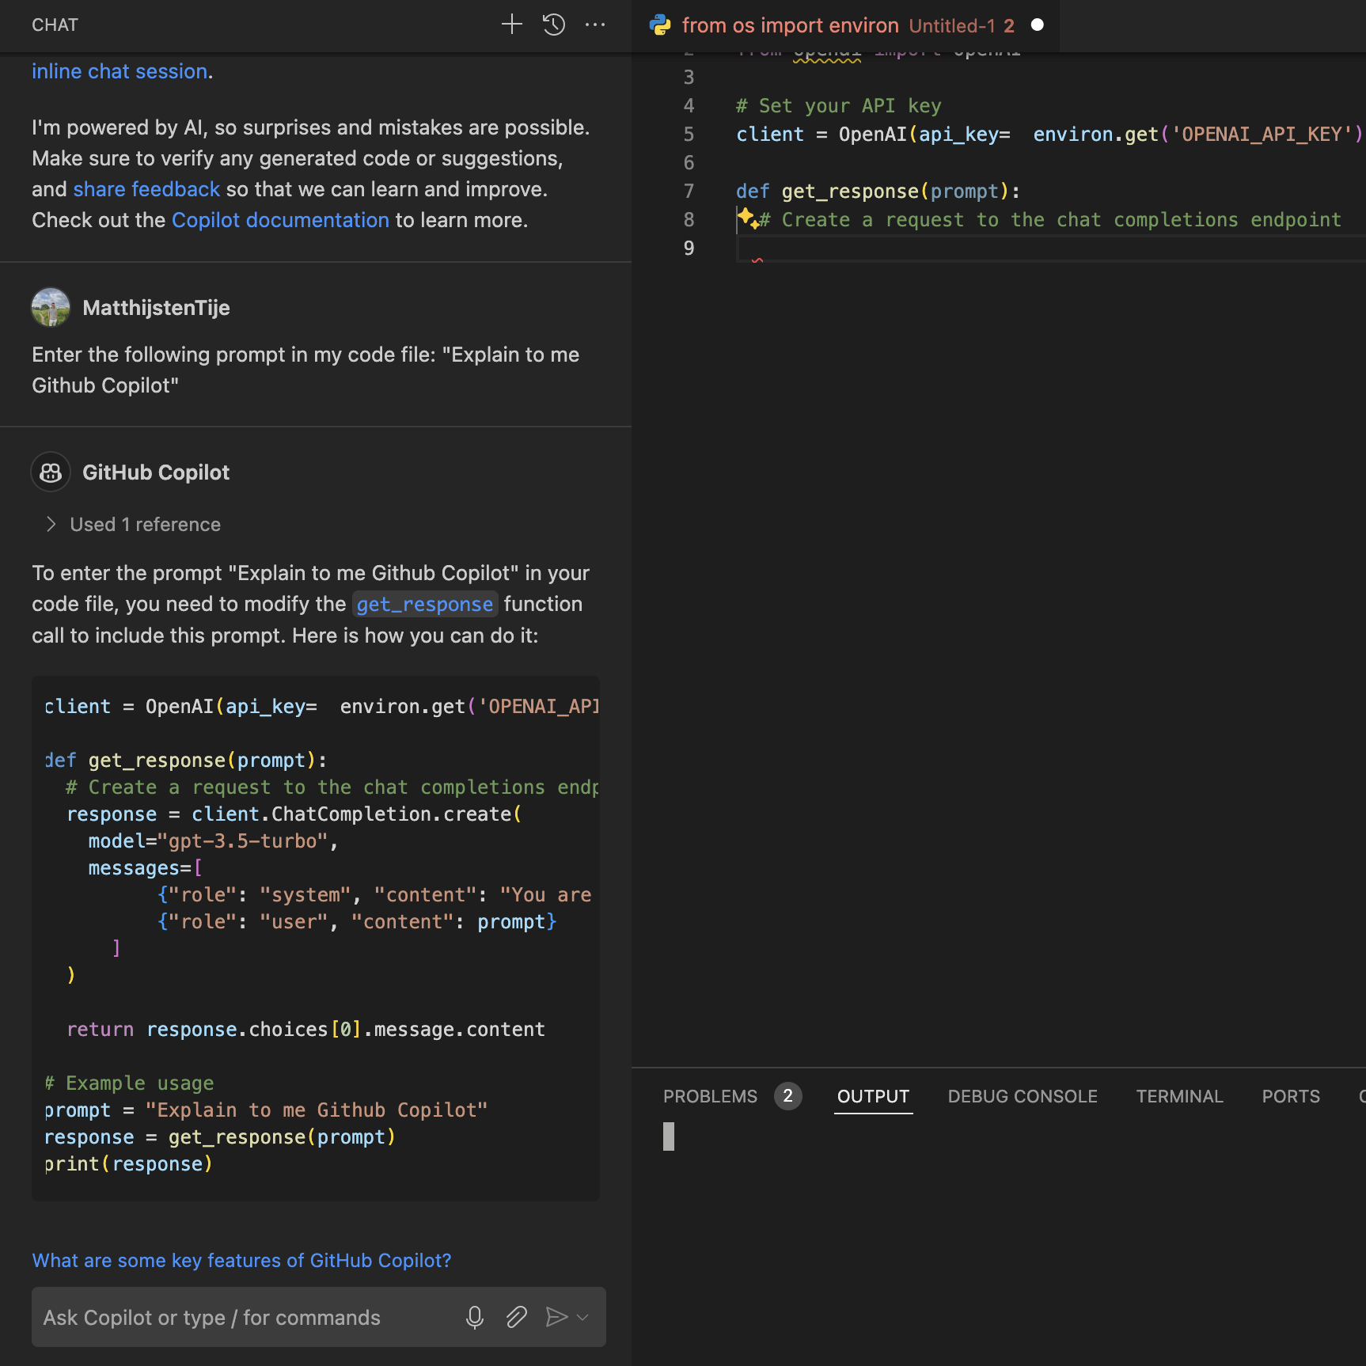Viewport: 1366px width, 1366px height.
Task: Start a new chat session
Action: click(x=511, y=25)
